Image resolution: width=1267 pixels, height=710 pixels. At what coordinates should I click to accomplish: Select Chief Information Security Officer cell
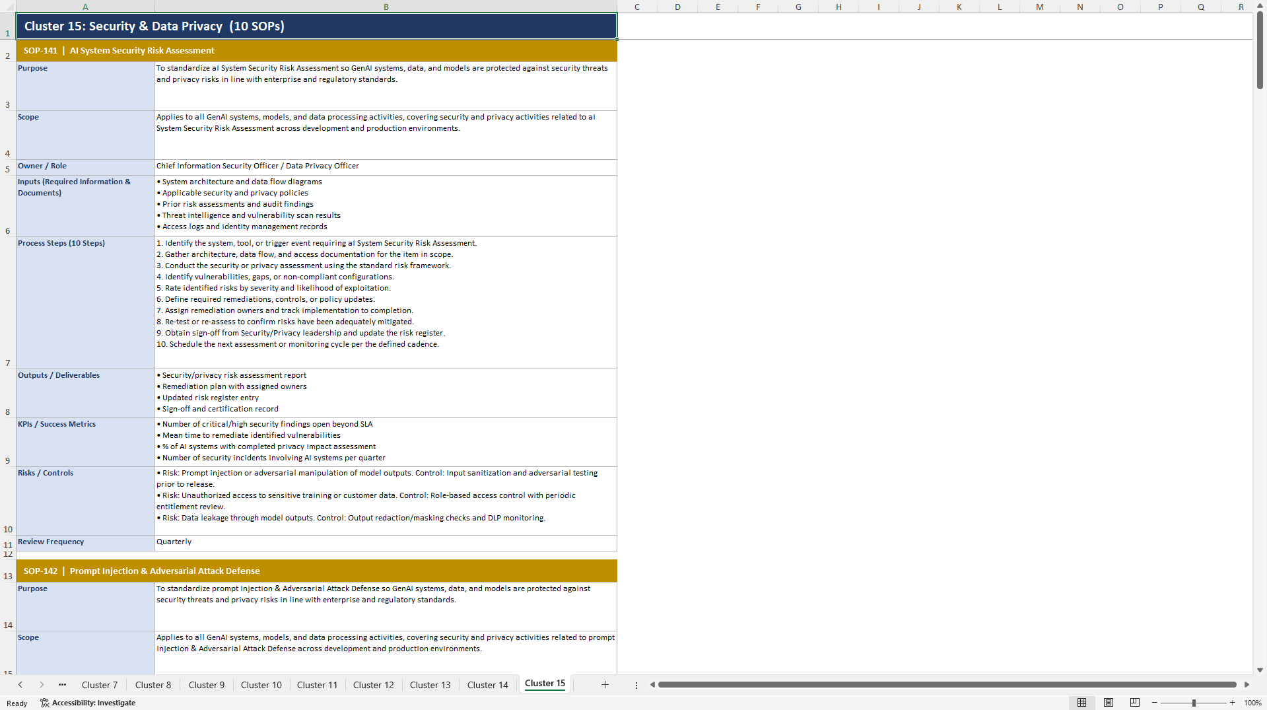pyautogui.click(x=386, y=167)
